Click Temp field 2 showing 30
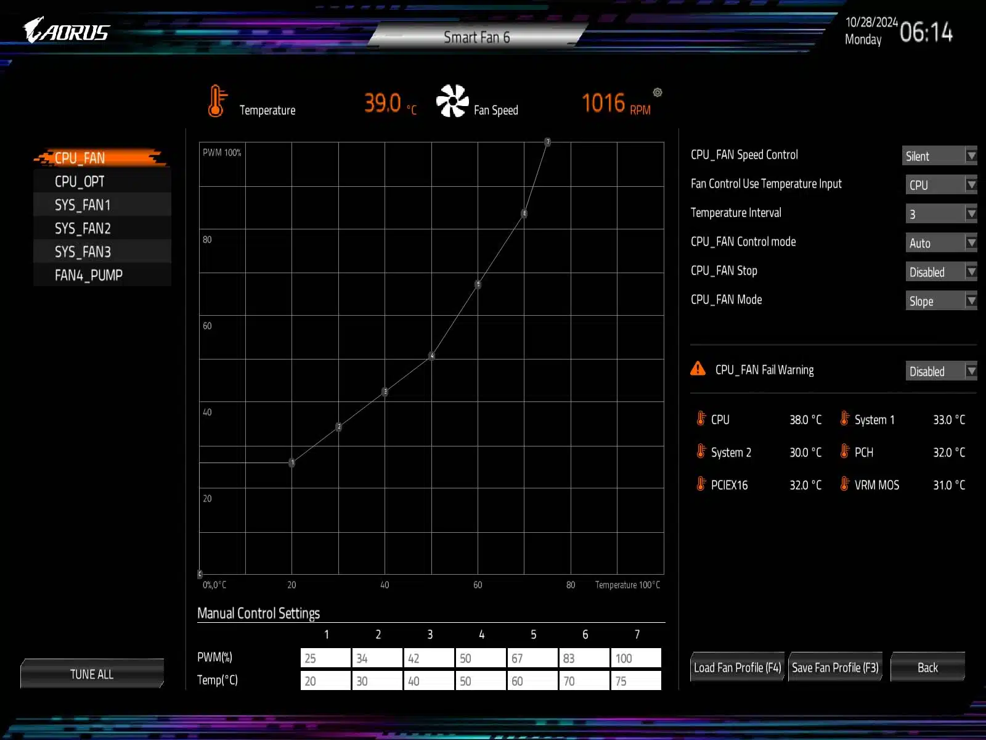986x740 pixels. 377,681
